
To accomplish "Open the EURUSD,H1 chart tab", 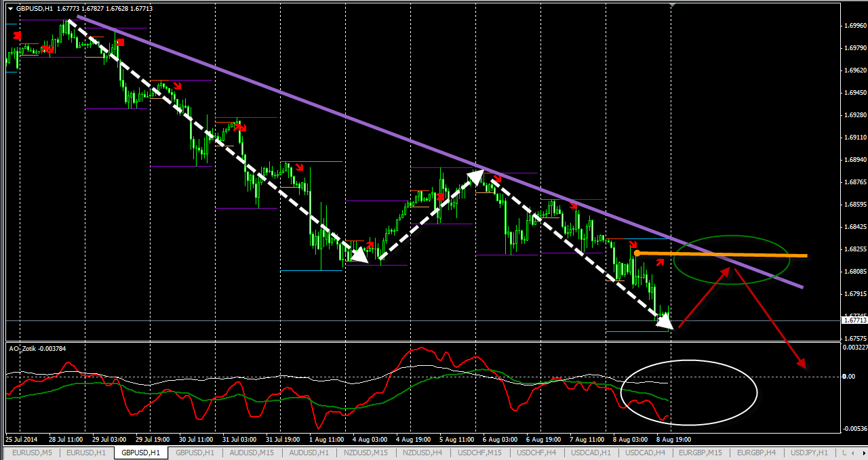I will tap(86, 452).
